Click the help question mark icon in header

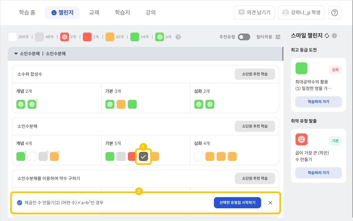[334, 13]
